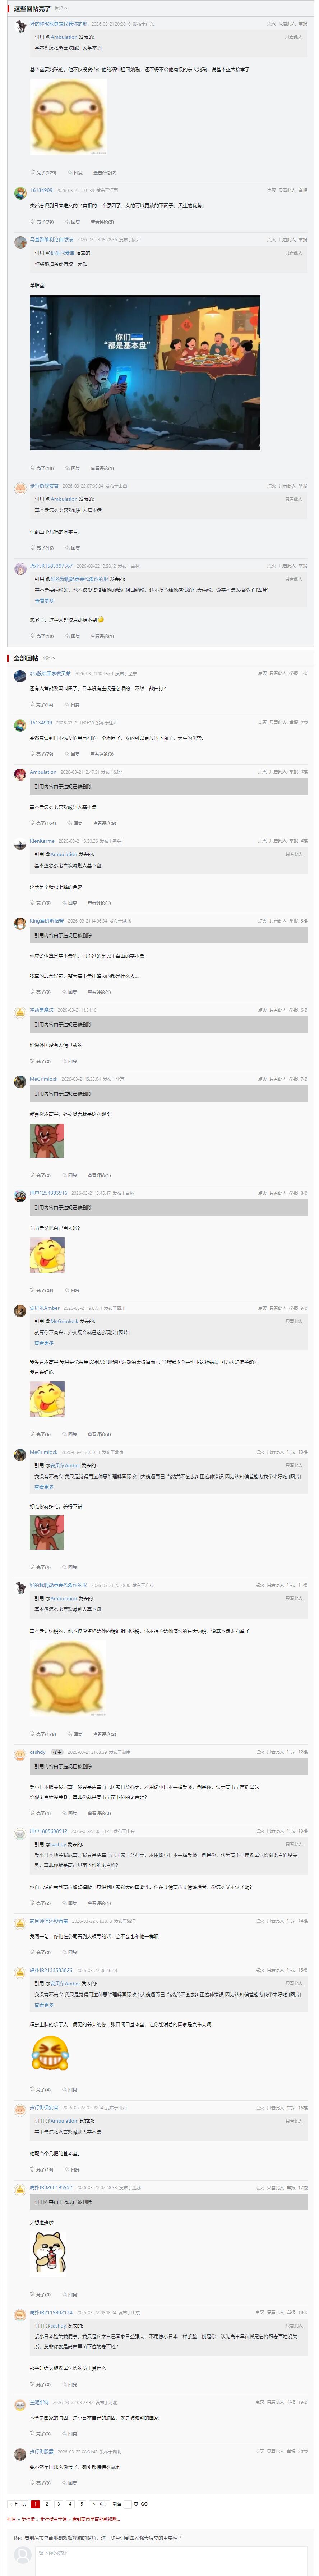Open the 你们都是基本盘 illustration image

coord(145,373)
